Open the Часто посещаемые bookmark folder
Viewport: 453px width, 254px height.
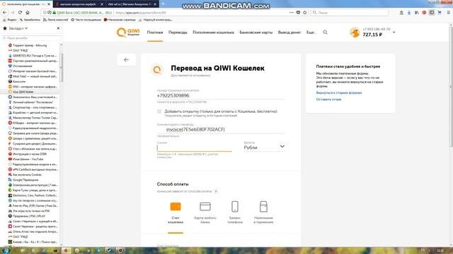(x=86, y=20)
